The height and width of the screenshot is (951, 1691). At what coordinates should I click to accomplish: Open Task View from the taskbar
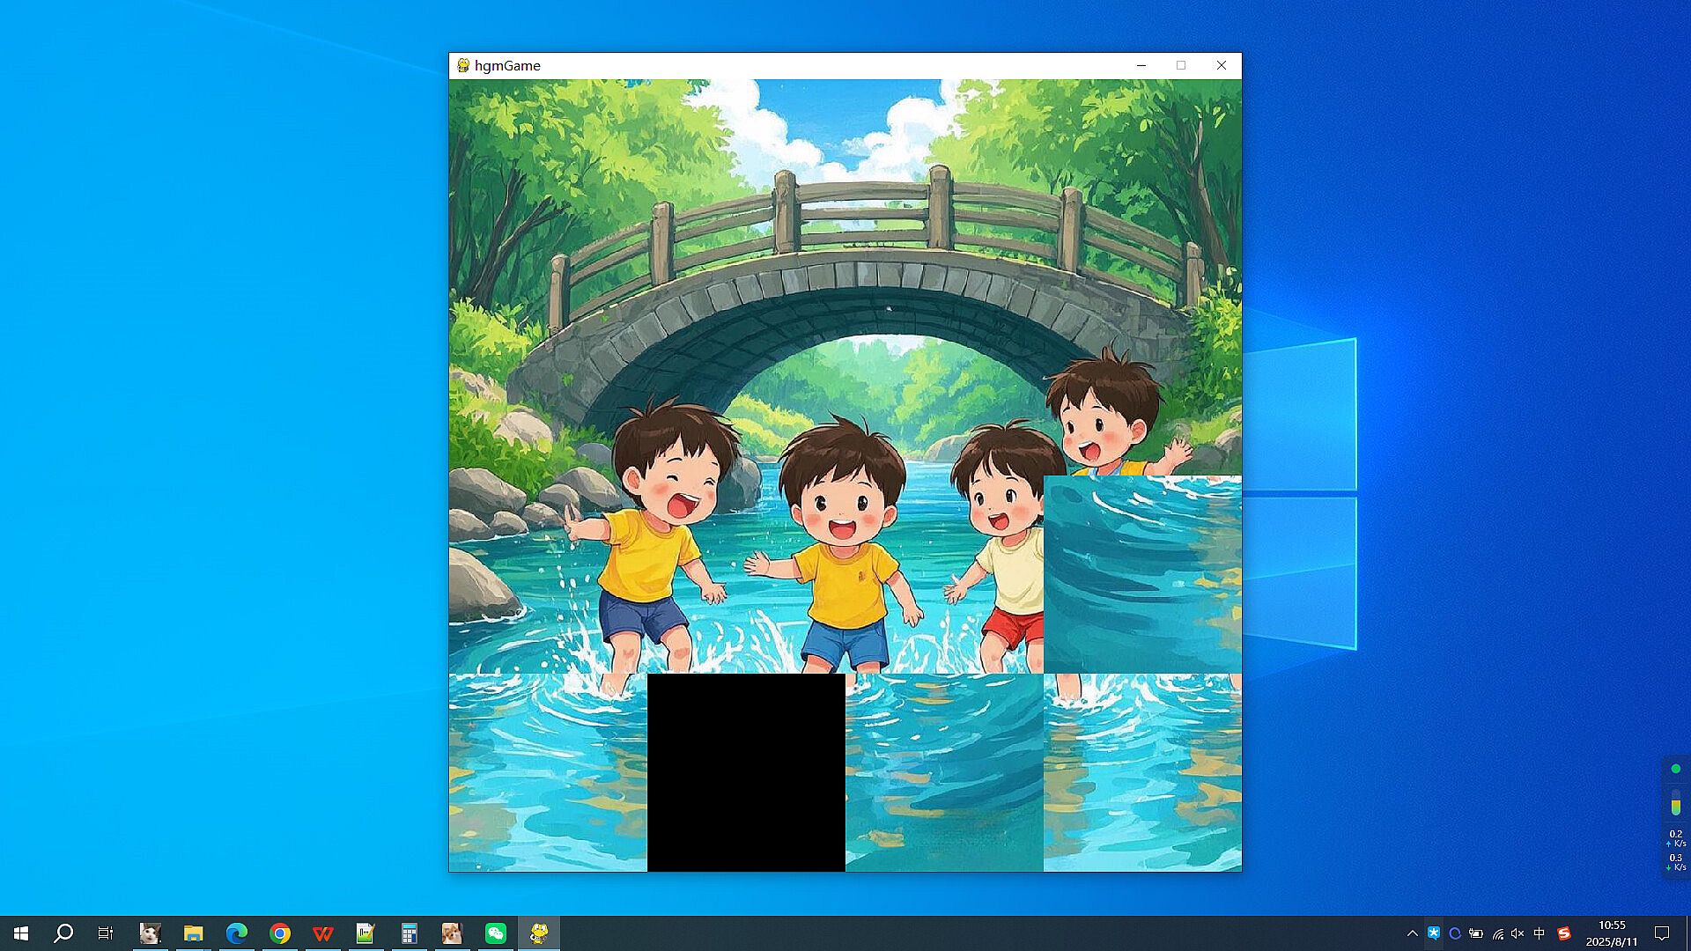106,933
